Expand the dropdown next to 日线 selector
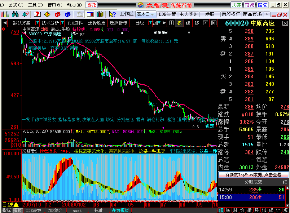 (159, 23)
